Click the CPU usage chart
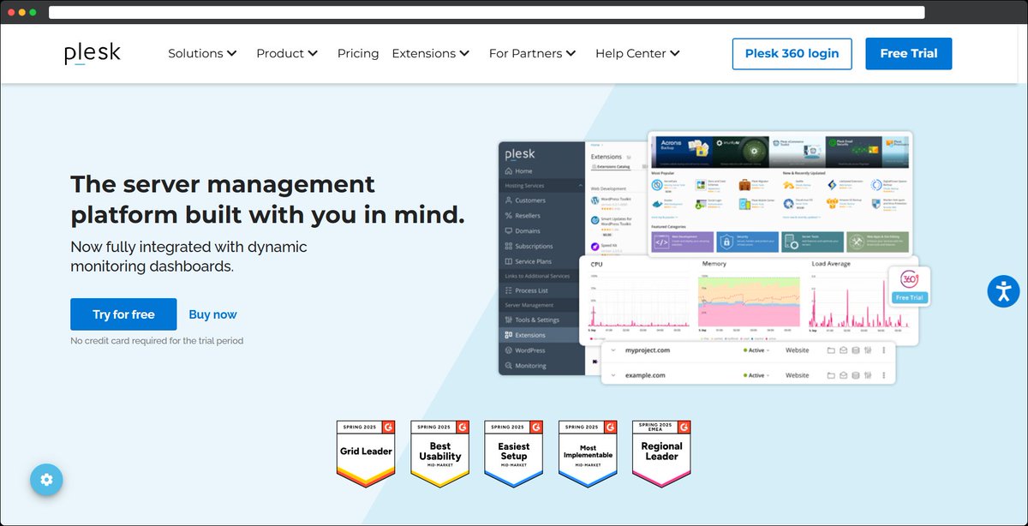Image resolution: width=1028 pixels, height=526 pixels. click(638, 300)
